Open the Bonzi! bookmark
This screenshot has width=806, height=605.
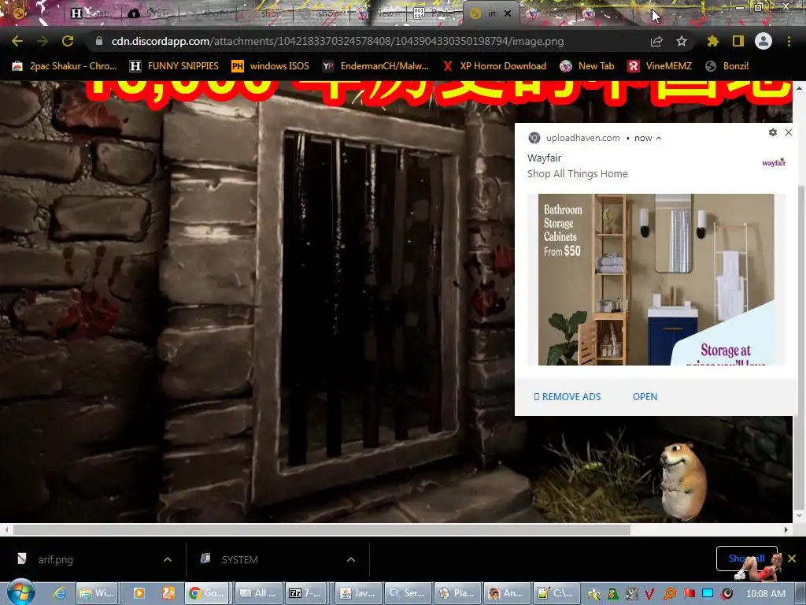coord(727,66)
